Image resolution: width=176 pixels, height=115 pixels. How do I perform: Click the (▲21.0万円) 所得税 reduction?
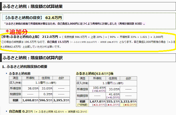click(99, 105)
